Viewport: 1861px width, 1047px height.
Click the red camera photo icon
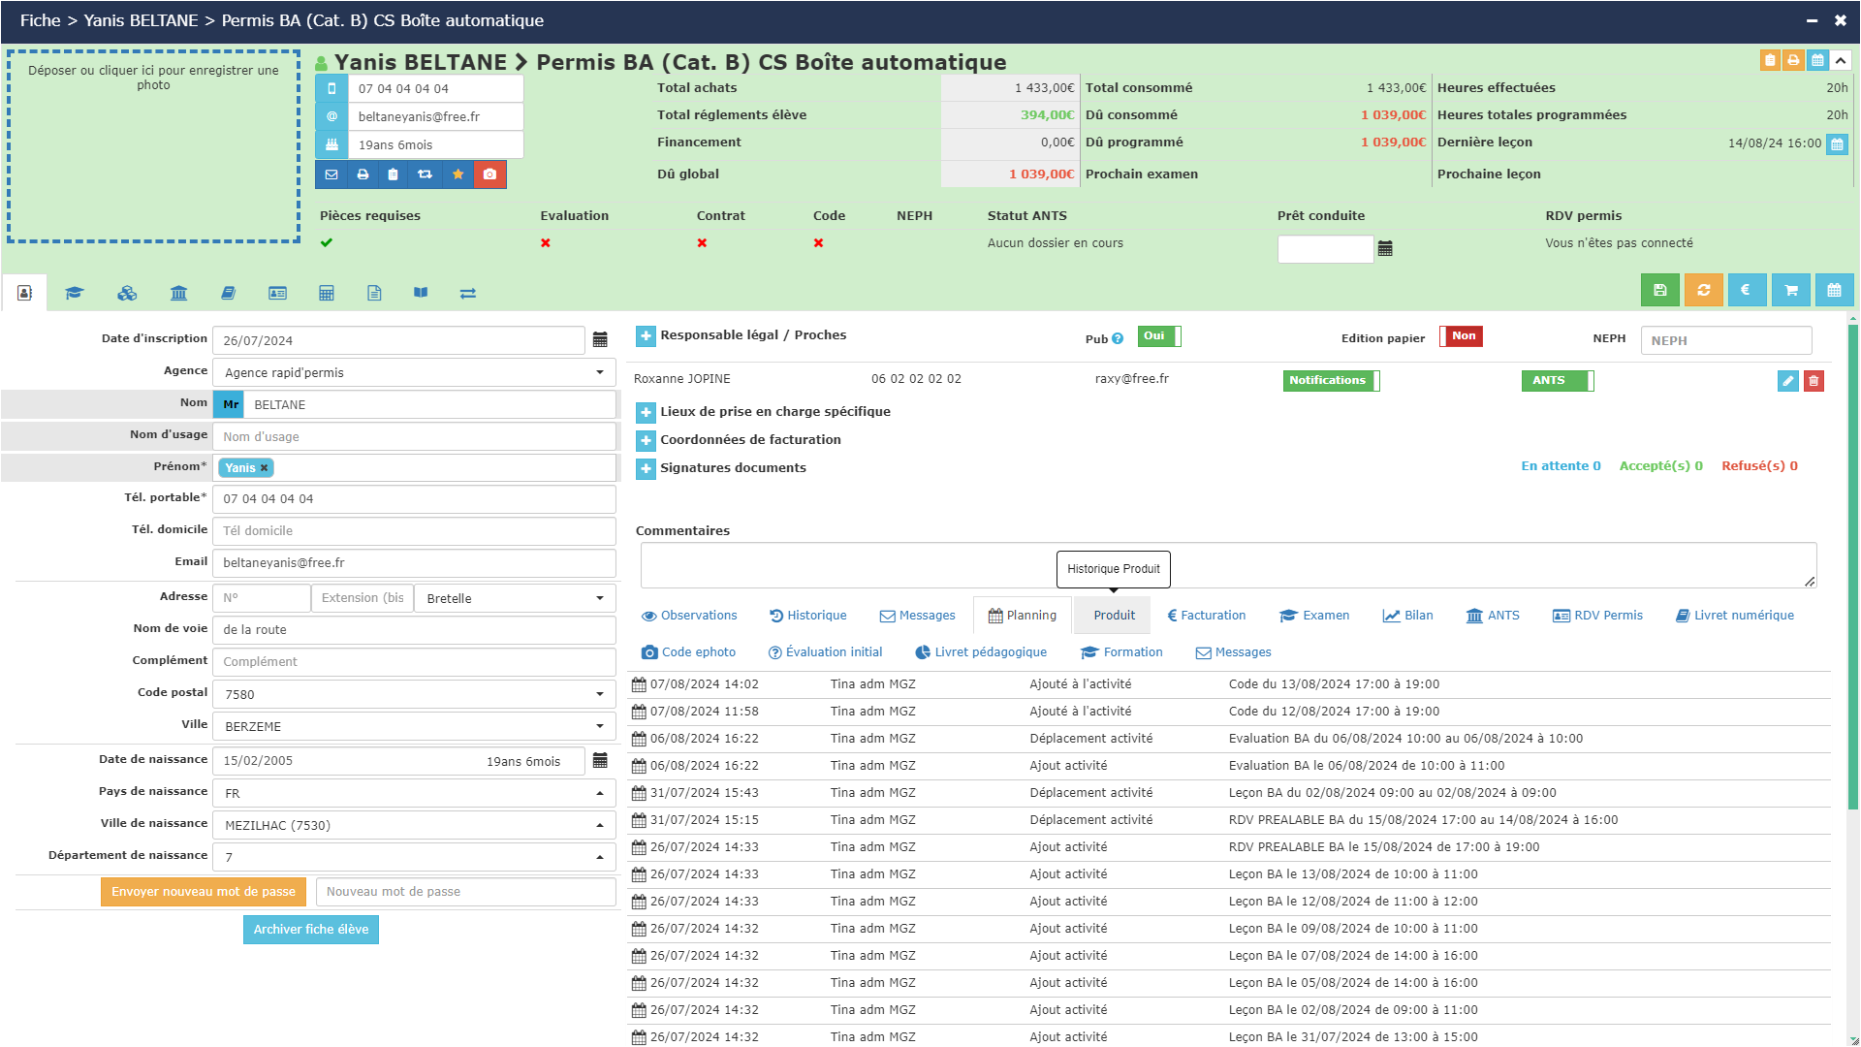pos(489,174)
